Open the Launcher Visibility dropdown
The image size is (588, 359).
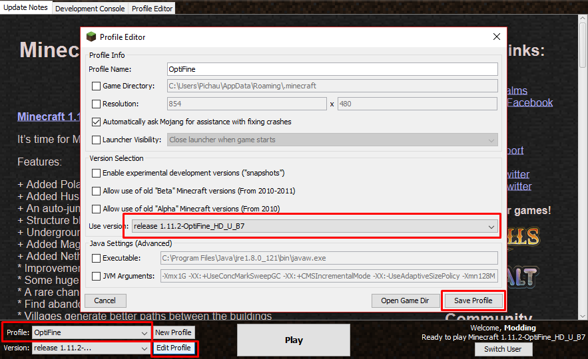pyautogui.click(x=332, y=140)
